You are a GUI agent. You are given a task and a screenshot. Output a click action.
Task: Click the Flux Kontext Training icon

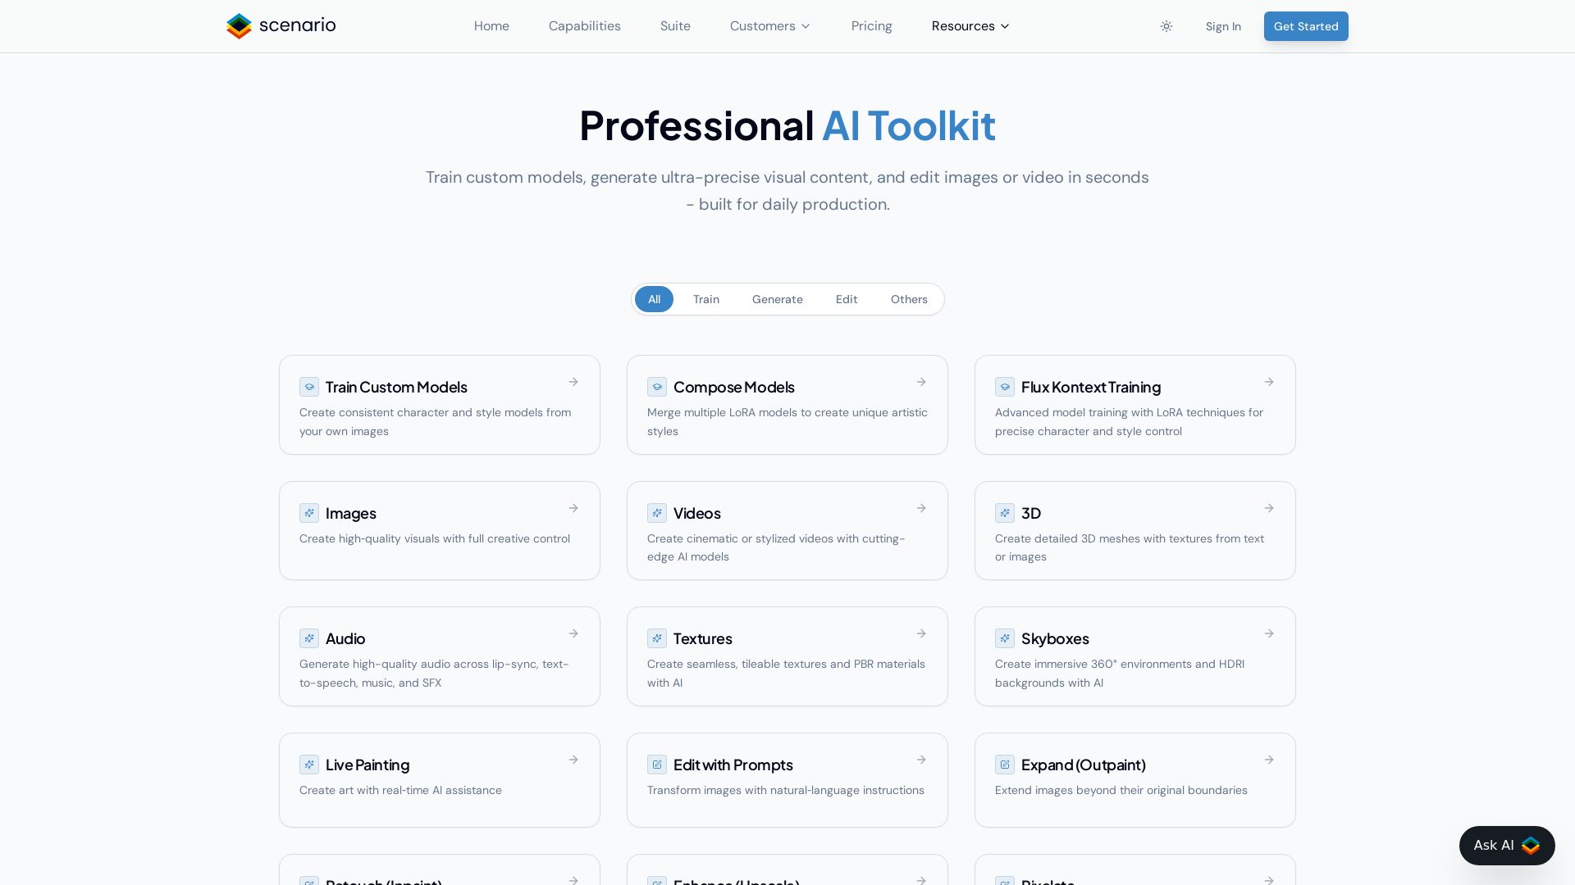click(1005, 387)
